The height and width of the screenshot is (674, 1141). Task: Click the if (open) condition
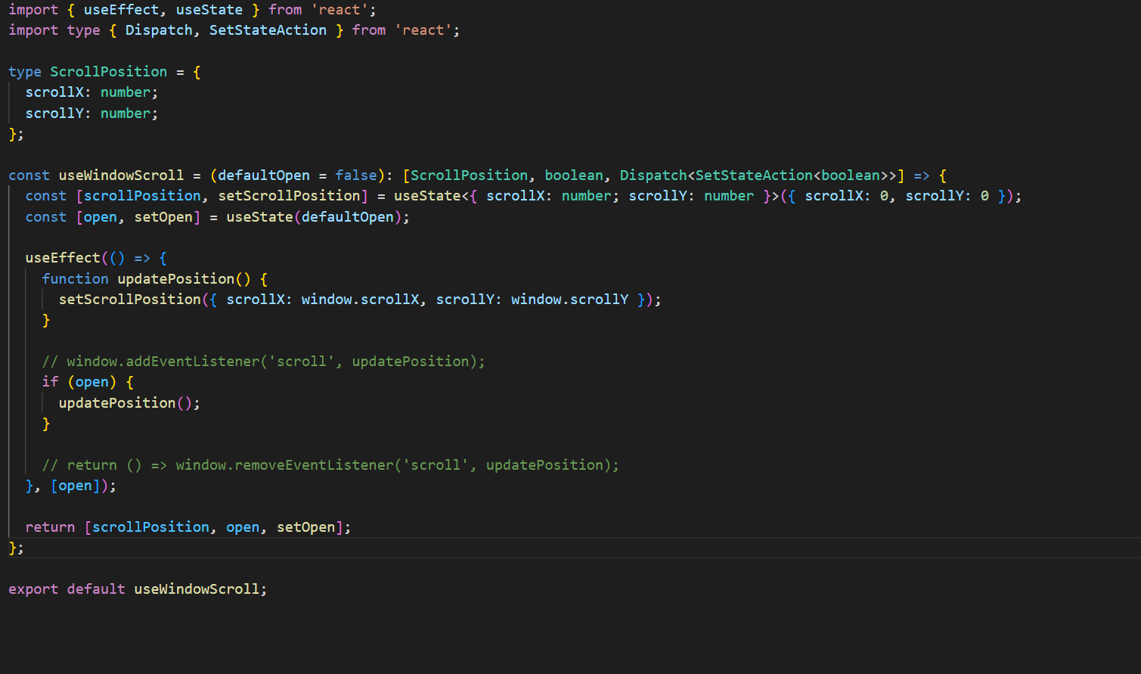(x=86, y=381)
